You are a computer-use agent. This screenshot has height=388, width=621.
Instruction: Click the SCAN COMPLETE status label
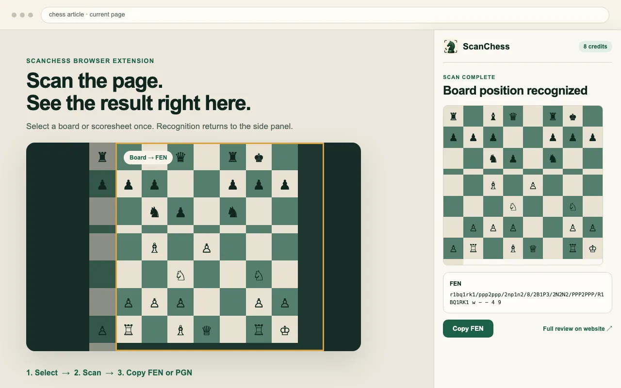tap(469, 77)
